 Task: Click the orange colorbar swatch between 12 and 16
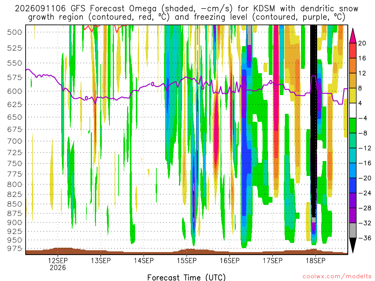tap(353, 65)
